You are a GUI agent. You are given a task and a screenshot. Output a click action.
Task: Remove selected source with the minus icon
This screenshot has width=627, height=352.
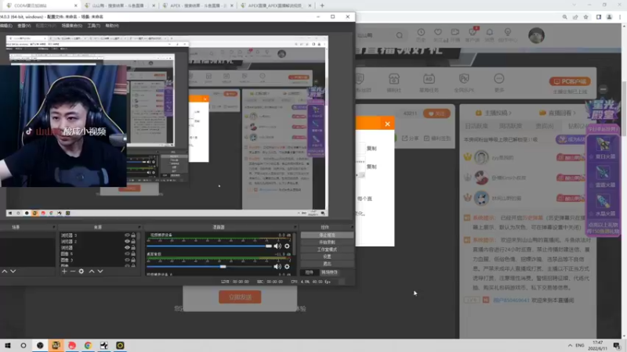[x=73, y=271]
